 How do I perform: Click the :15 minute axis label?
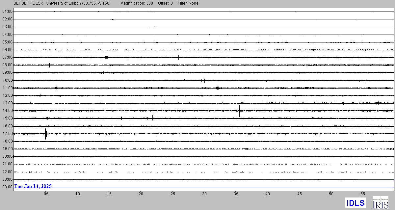point(109,194)
